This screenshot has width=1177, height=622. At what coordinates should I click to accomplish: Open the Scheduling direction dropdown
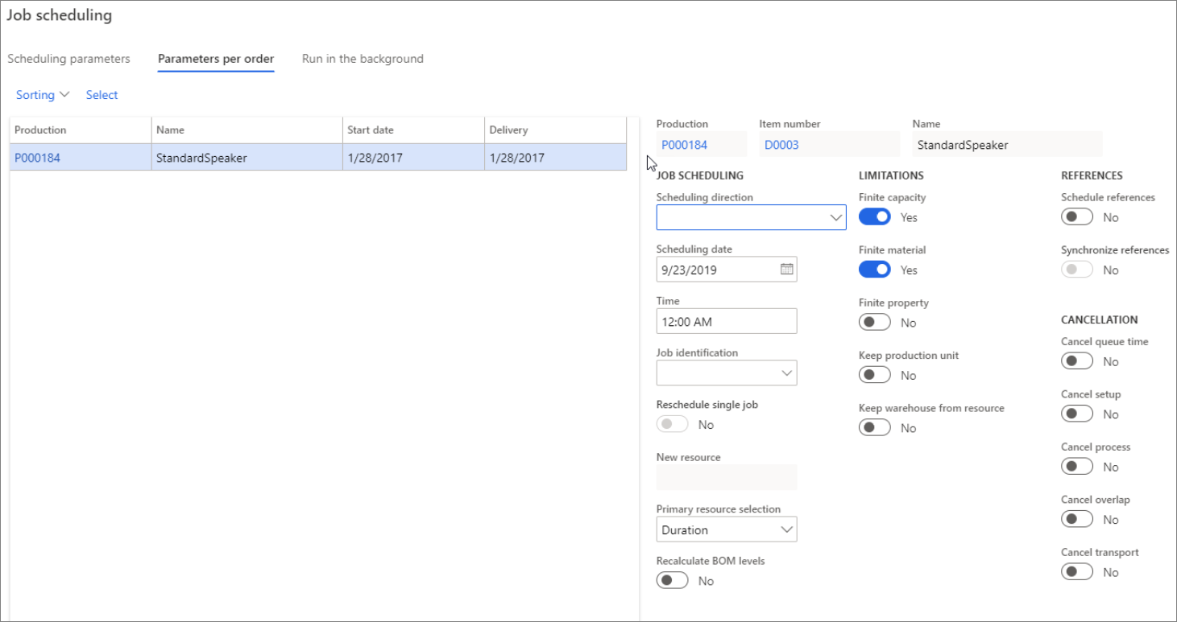point(751,217)
